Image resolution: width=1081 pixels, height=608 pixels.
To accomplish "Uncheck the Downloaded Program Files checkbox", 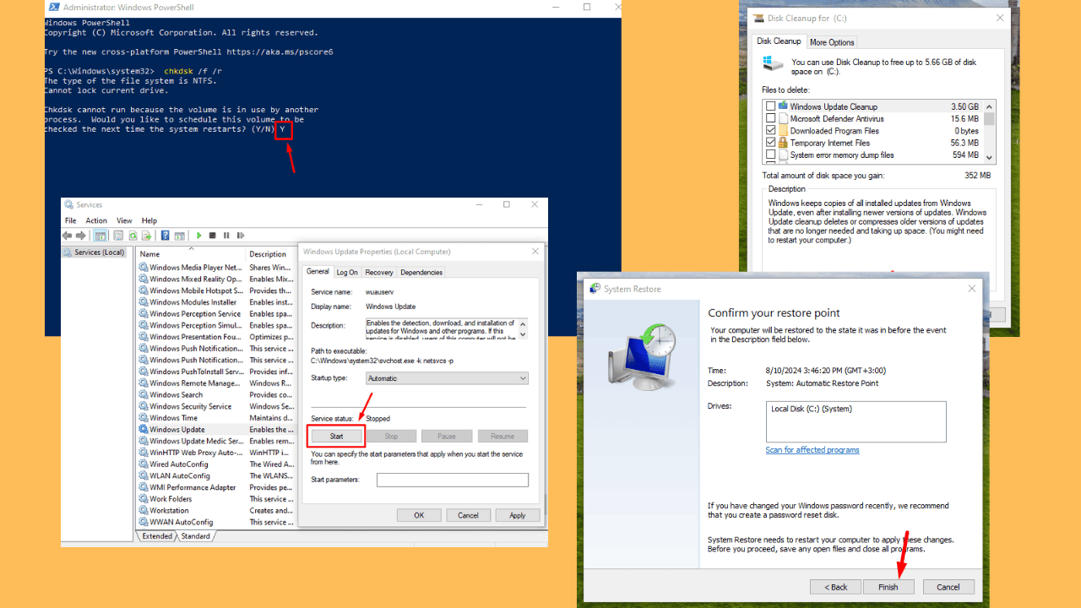I will pos(770,131).
